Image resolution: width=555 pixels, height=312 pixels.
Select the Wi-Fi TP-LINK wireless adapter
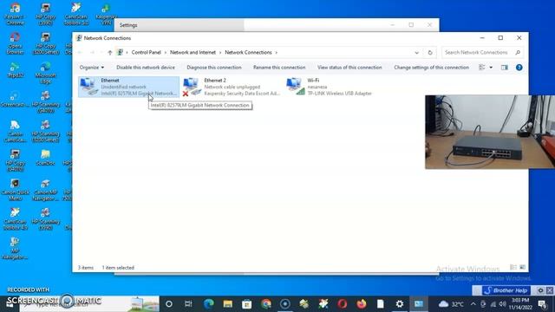(x=330, y=87)
